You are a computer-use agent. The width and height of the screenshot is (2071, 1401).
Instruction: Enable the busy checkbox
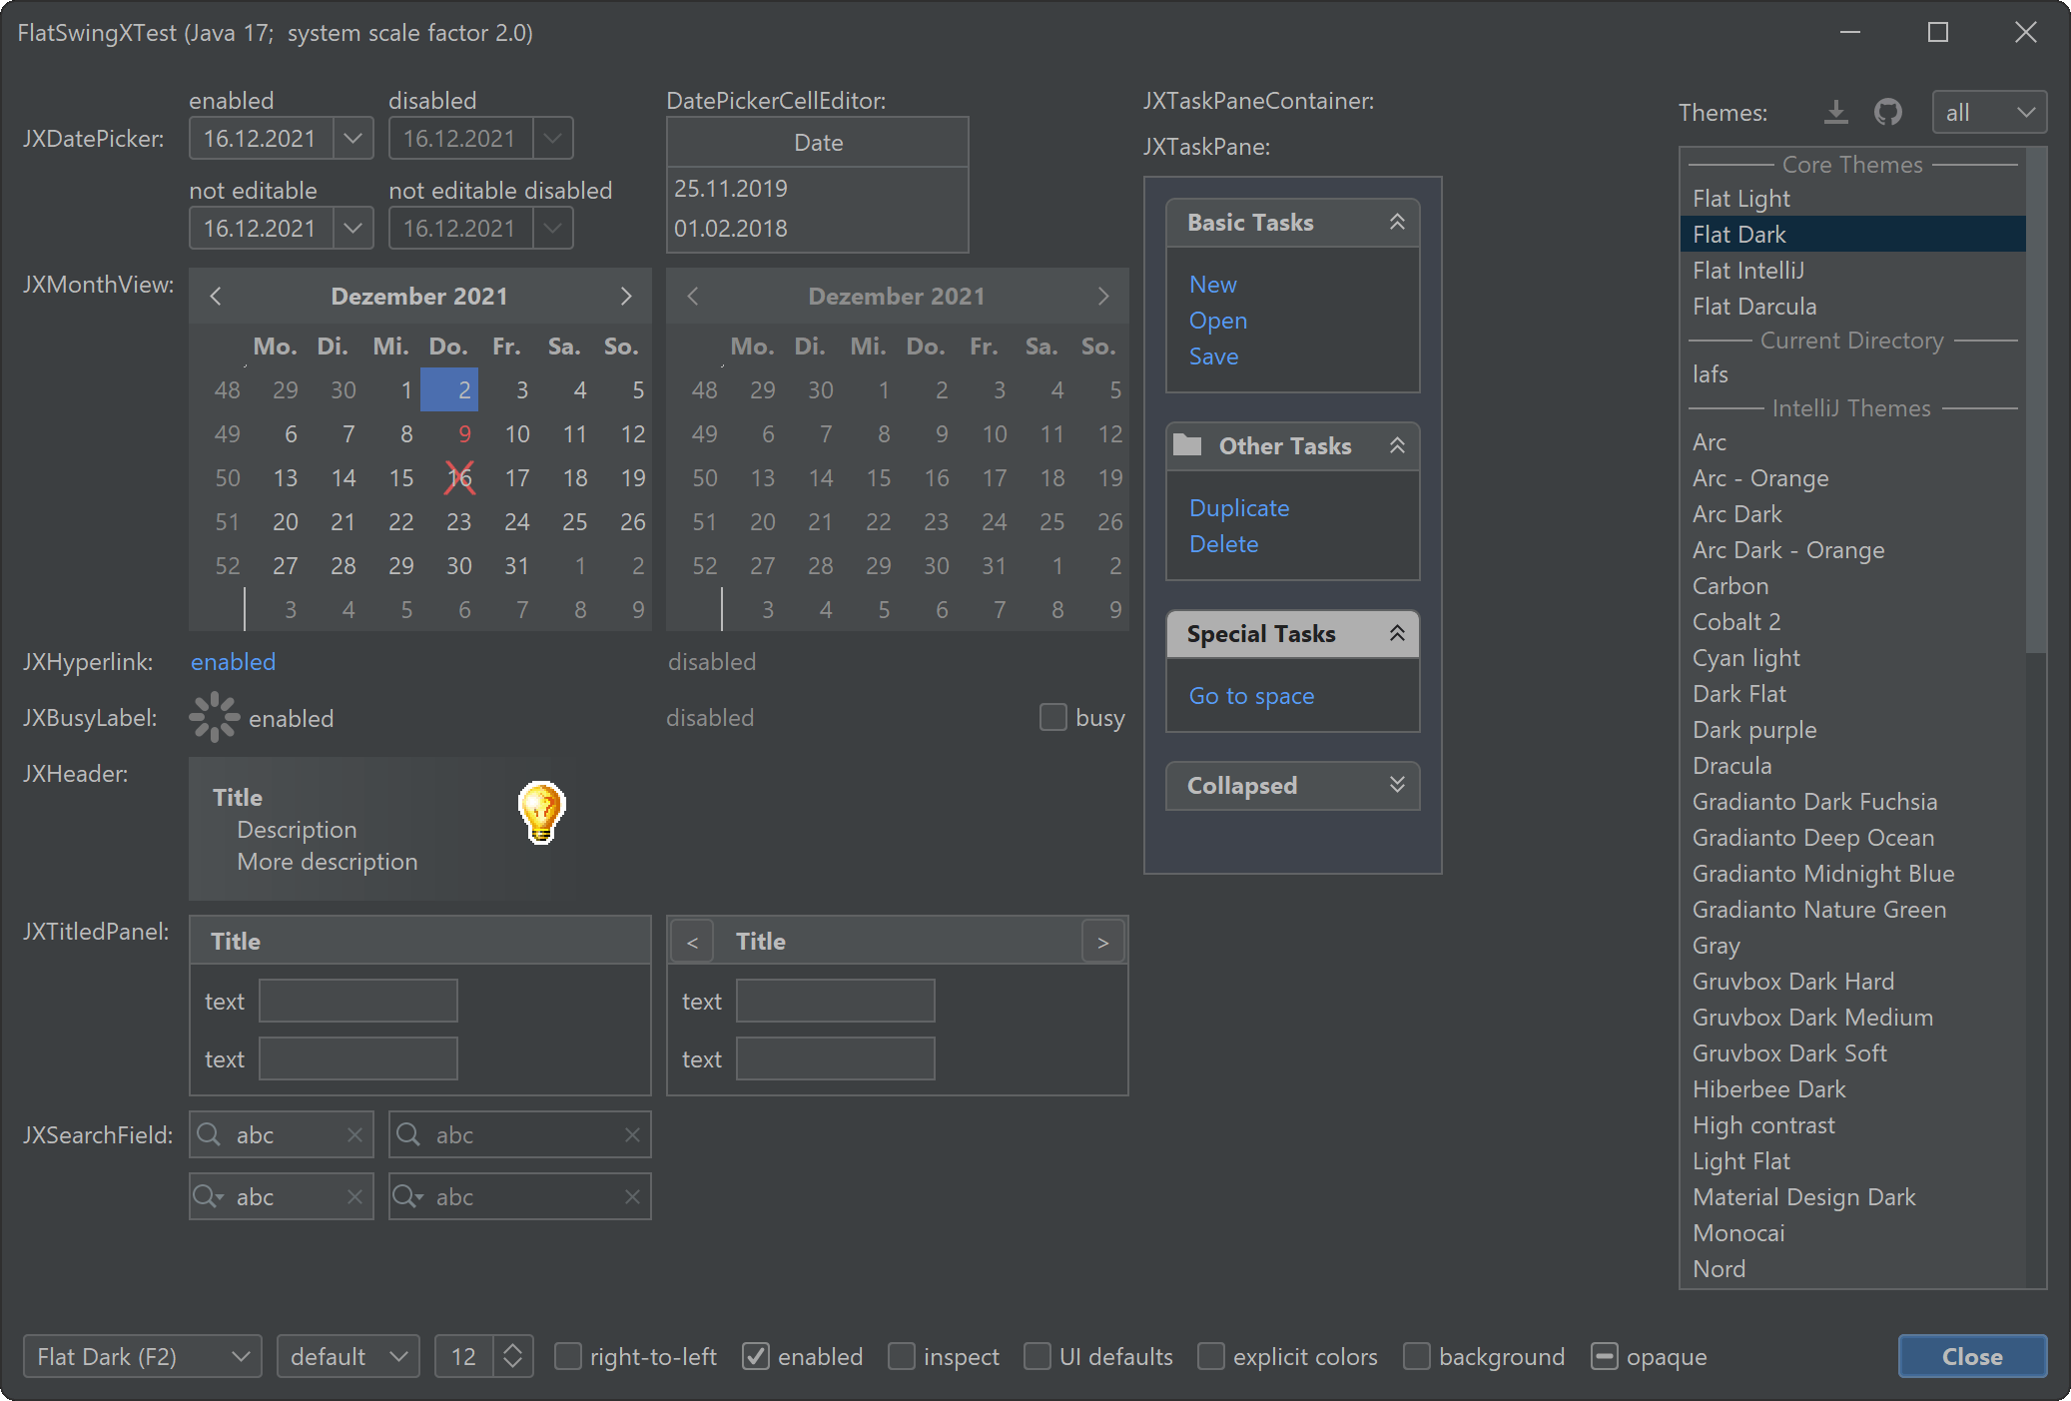point(1053,717)
